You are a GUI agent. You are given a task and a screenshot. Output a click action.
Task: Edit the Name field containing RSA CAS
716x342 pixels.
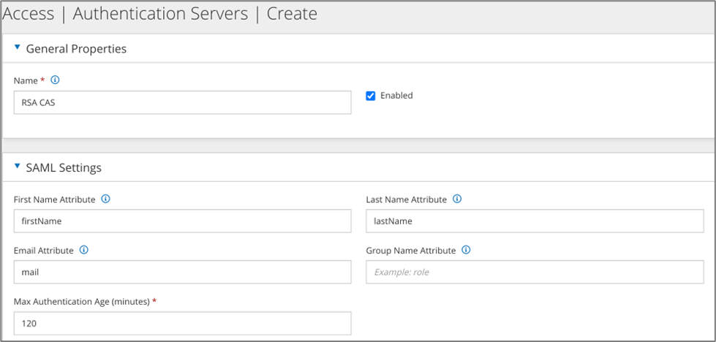click(183, 102)
